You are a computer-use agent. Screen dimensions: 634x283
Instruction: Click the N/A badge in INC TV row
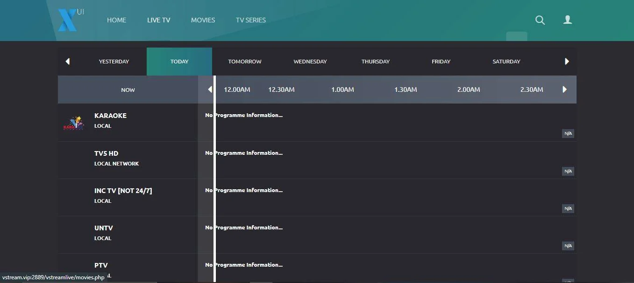[568, 208]
